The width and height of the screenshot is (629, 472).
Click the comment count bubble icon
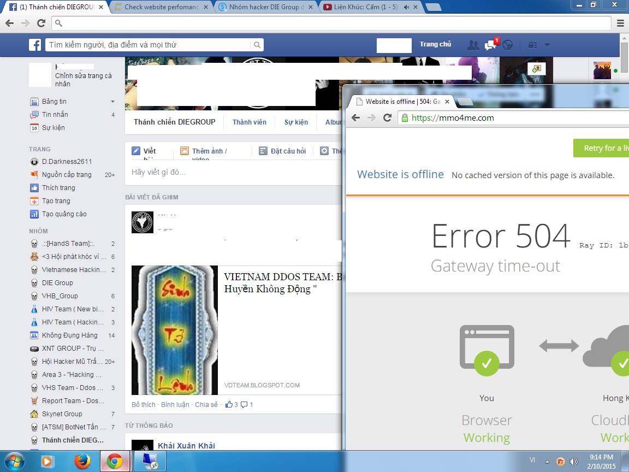point(244,405)
